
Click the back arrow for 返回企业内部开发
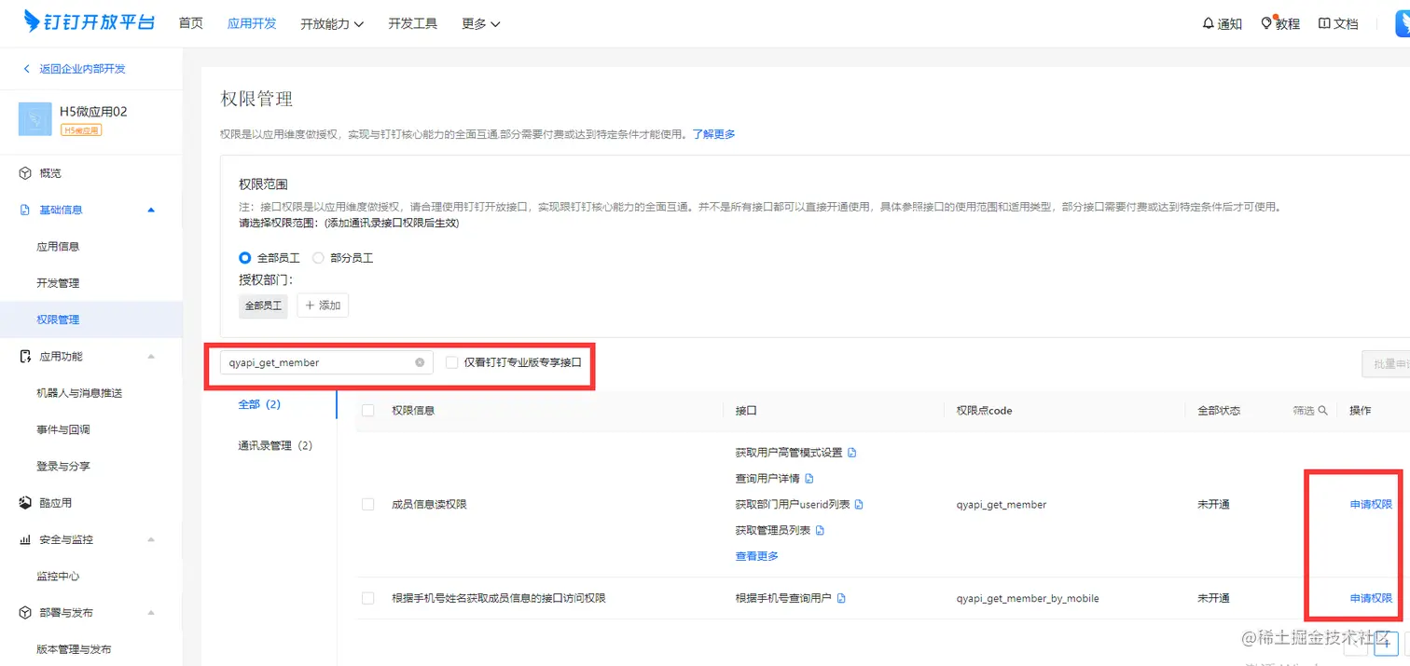tap(26, 69)
